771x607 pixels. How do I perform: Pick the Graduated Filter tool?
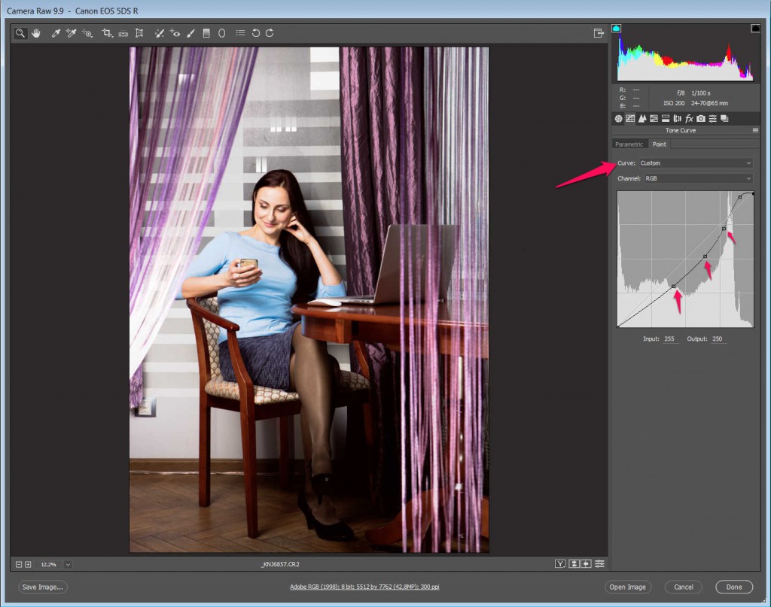[x=206, y=33]
